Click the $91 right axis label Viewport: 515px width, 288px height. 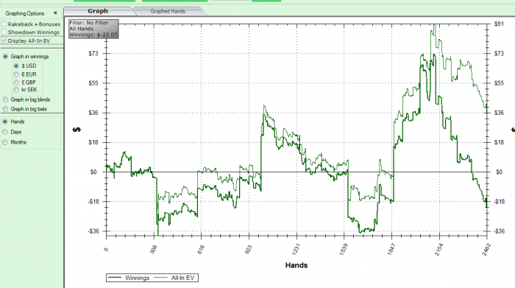click(x=499, y=24)
